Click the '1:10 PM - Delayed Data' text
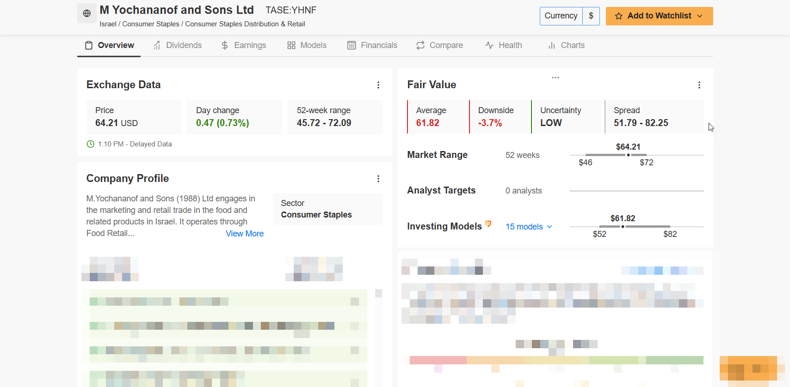Image resolution: width=790 pixels, height=387 pixels. pyautogui.click(x=135, y=144)
